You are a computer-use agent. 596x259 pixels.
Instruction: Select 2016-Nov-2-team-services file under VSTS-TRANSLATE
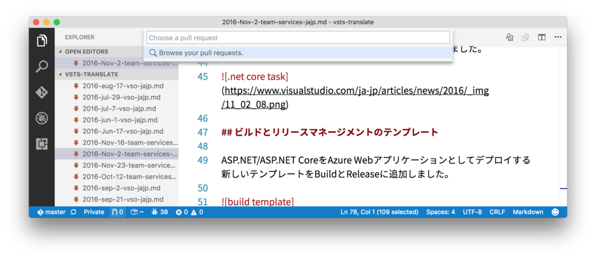[116, 154]
